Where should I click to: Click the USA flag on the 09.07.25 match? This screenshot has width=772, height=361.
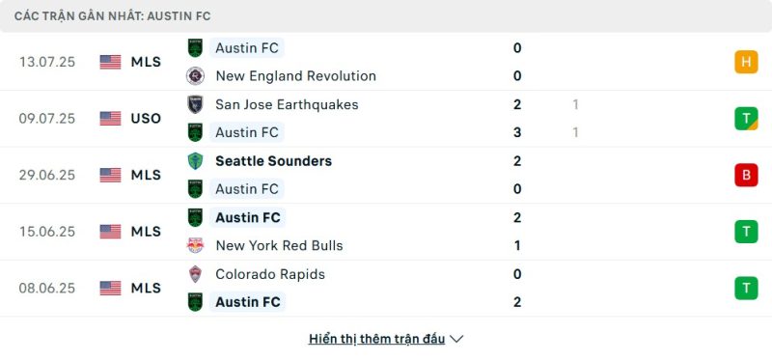click(110, 119)
